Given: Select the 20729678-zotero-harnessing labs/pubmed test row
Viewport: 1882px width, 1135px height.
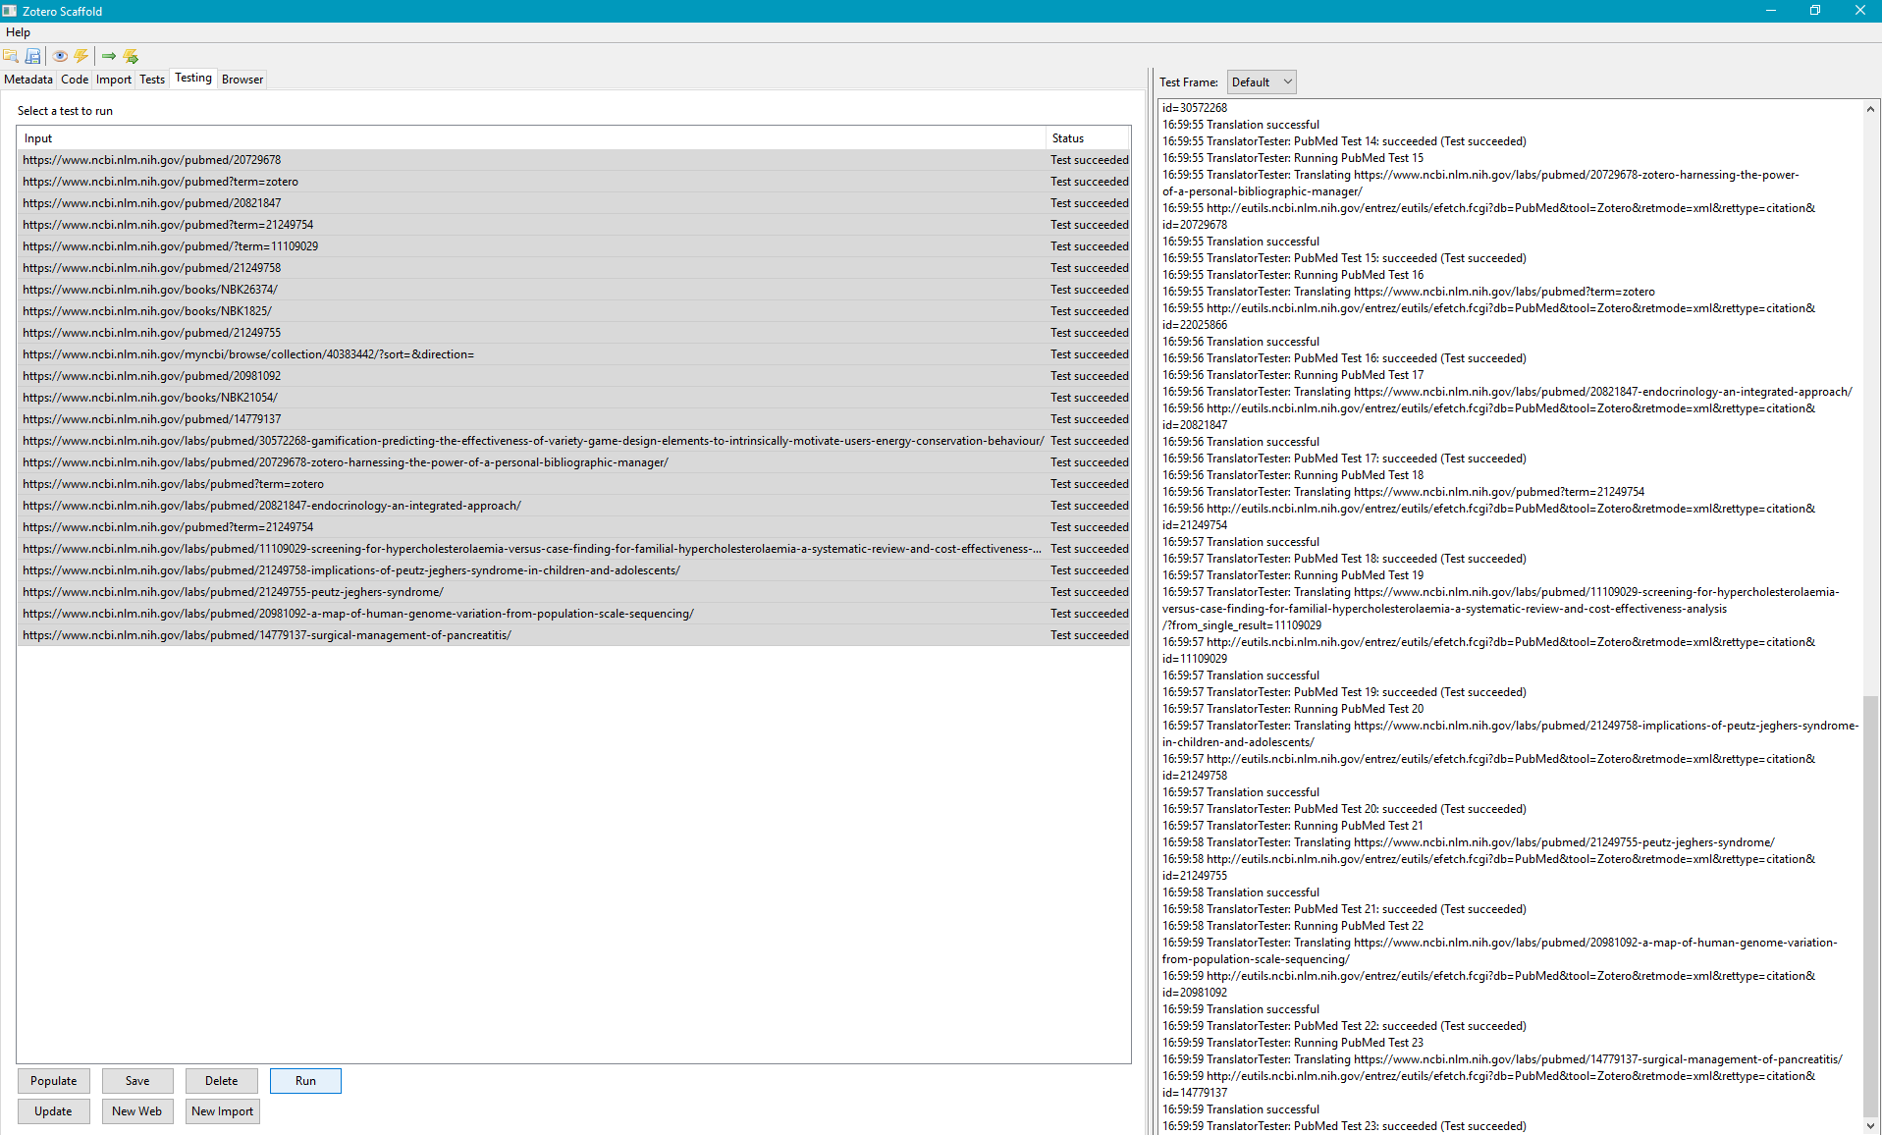Looking at the screenshot, I should tap(574, 462).
